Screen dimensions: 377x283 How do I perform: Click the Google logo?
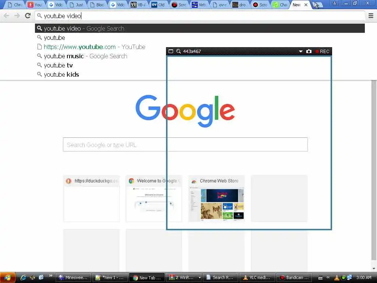(x=185, y=111)
